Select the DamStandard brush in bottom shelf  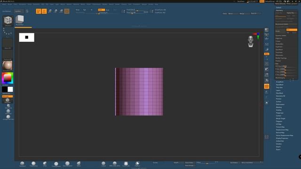click(x=67, y=164)
